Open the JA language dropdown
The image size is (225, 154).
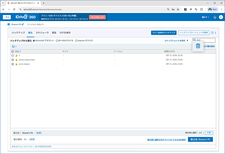pos(206,17)
